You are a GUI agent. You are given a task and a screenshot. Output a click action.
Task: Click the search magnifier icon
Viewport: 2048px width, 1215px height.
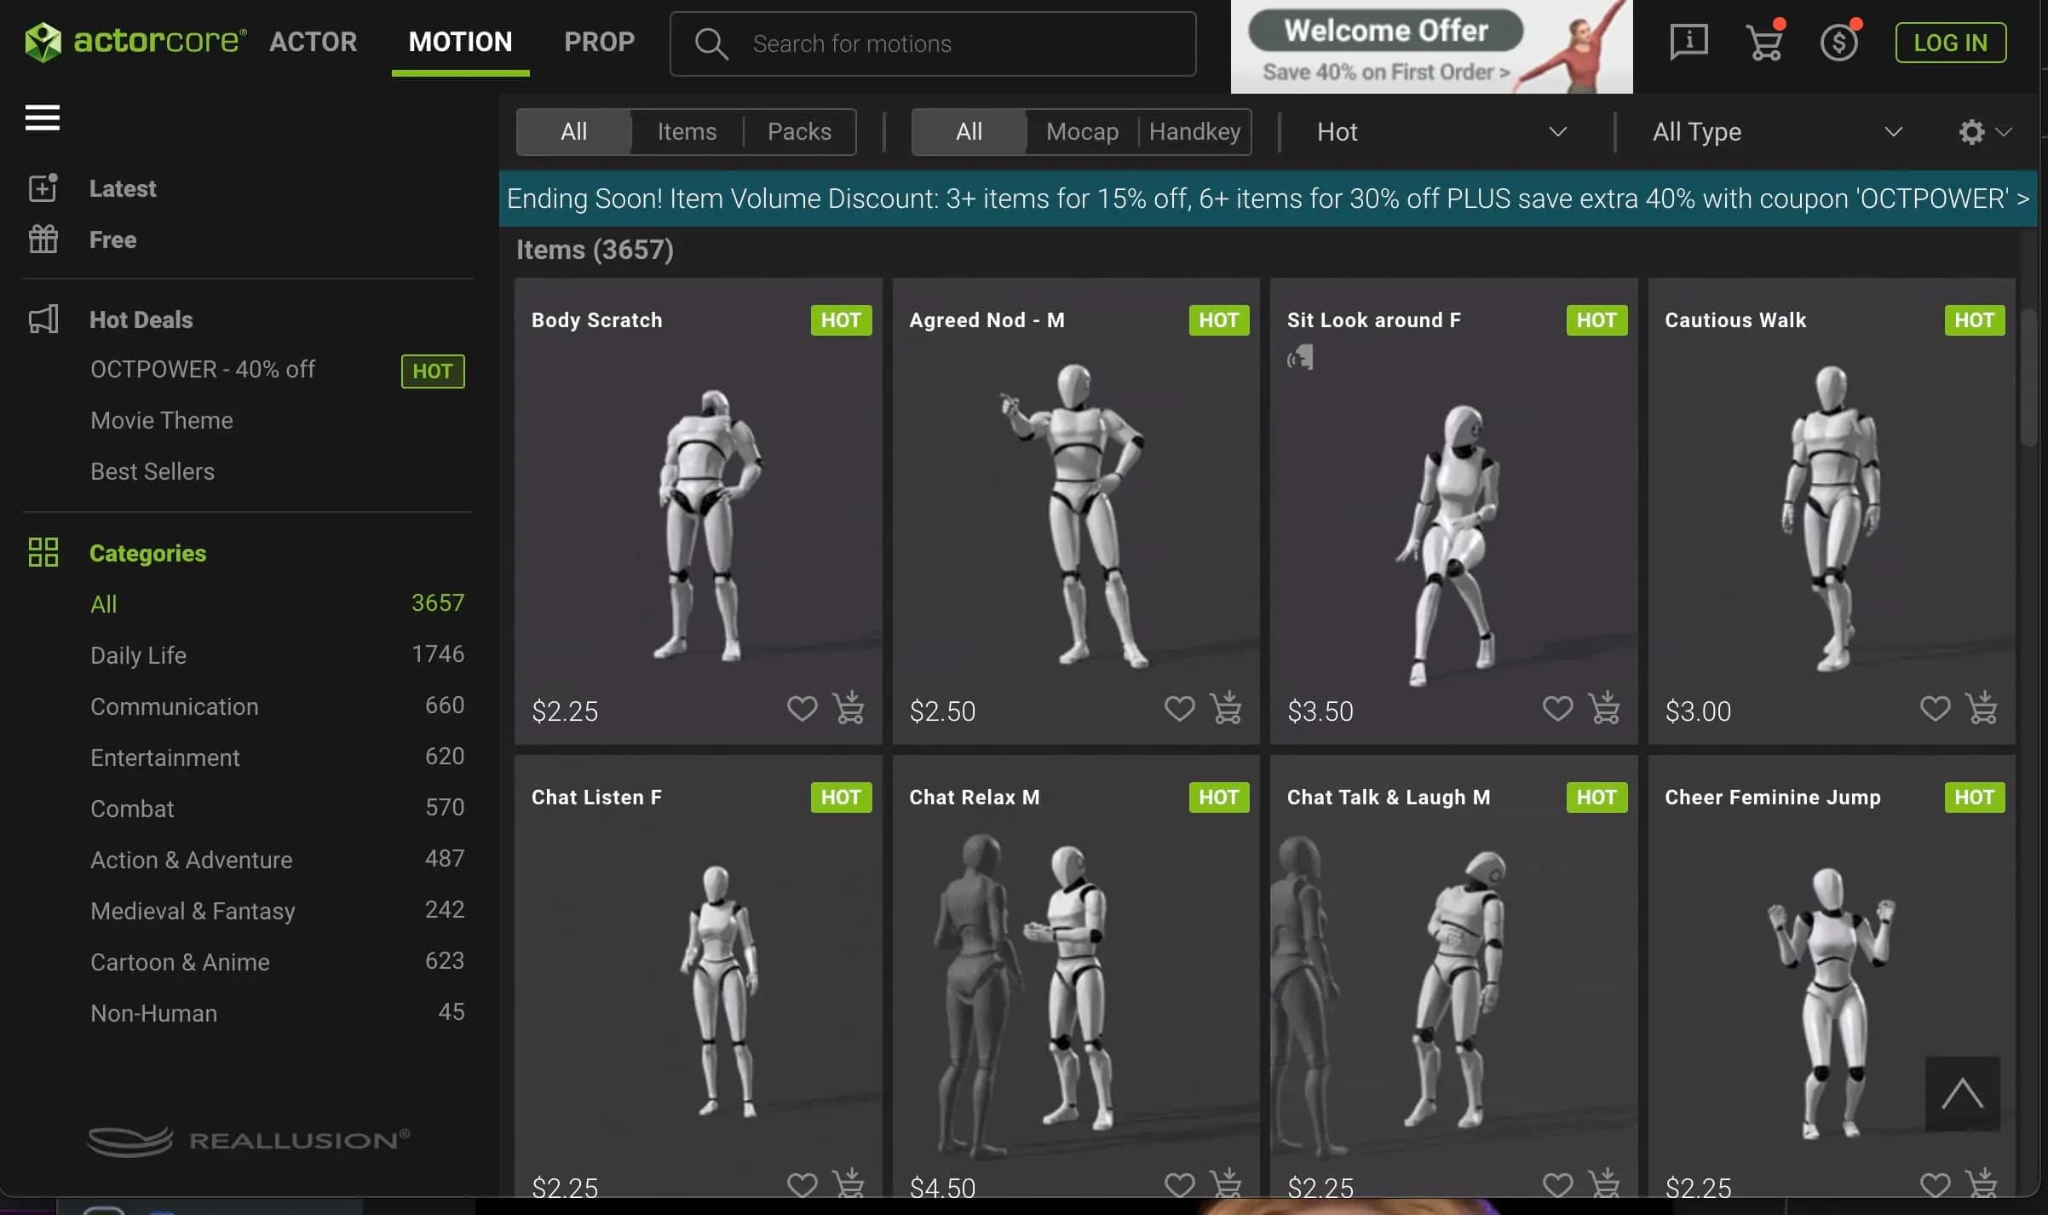click(x=710, y=43)
